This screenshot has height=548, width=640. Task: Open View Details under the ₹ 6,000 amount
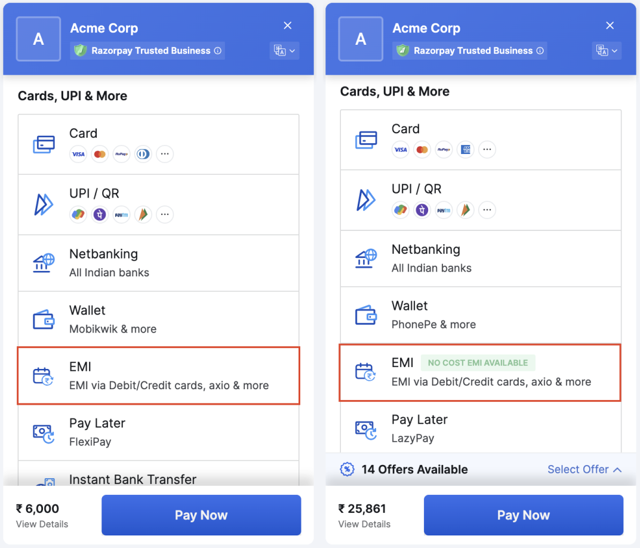(42, 524)
